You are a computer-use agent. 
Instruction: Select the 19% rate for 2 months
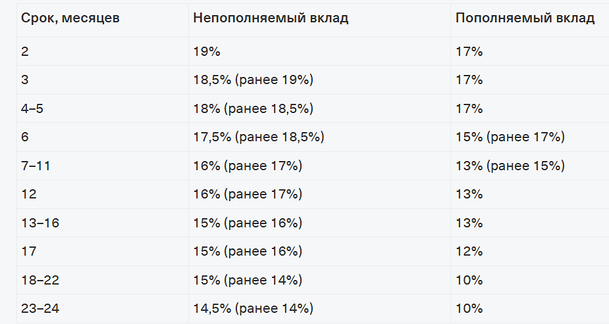[x=205, y=52]
